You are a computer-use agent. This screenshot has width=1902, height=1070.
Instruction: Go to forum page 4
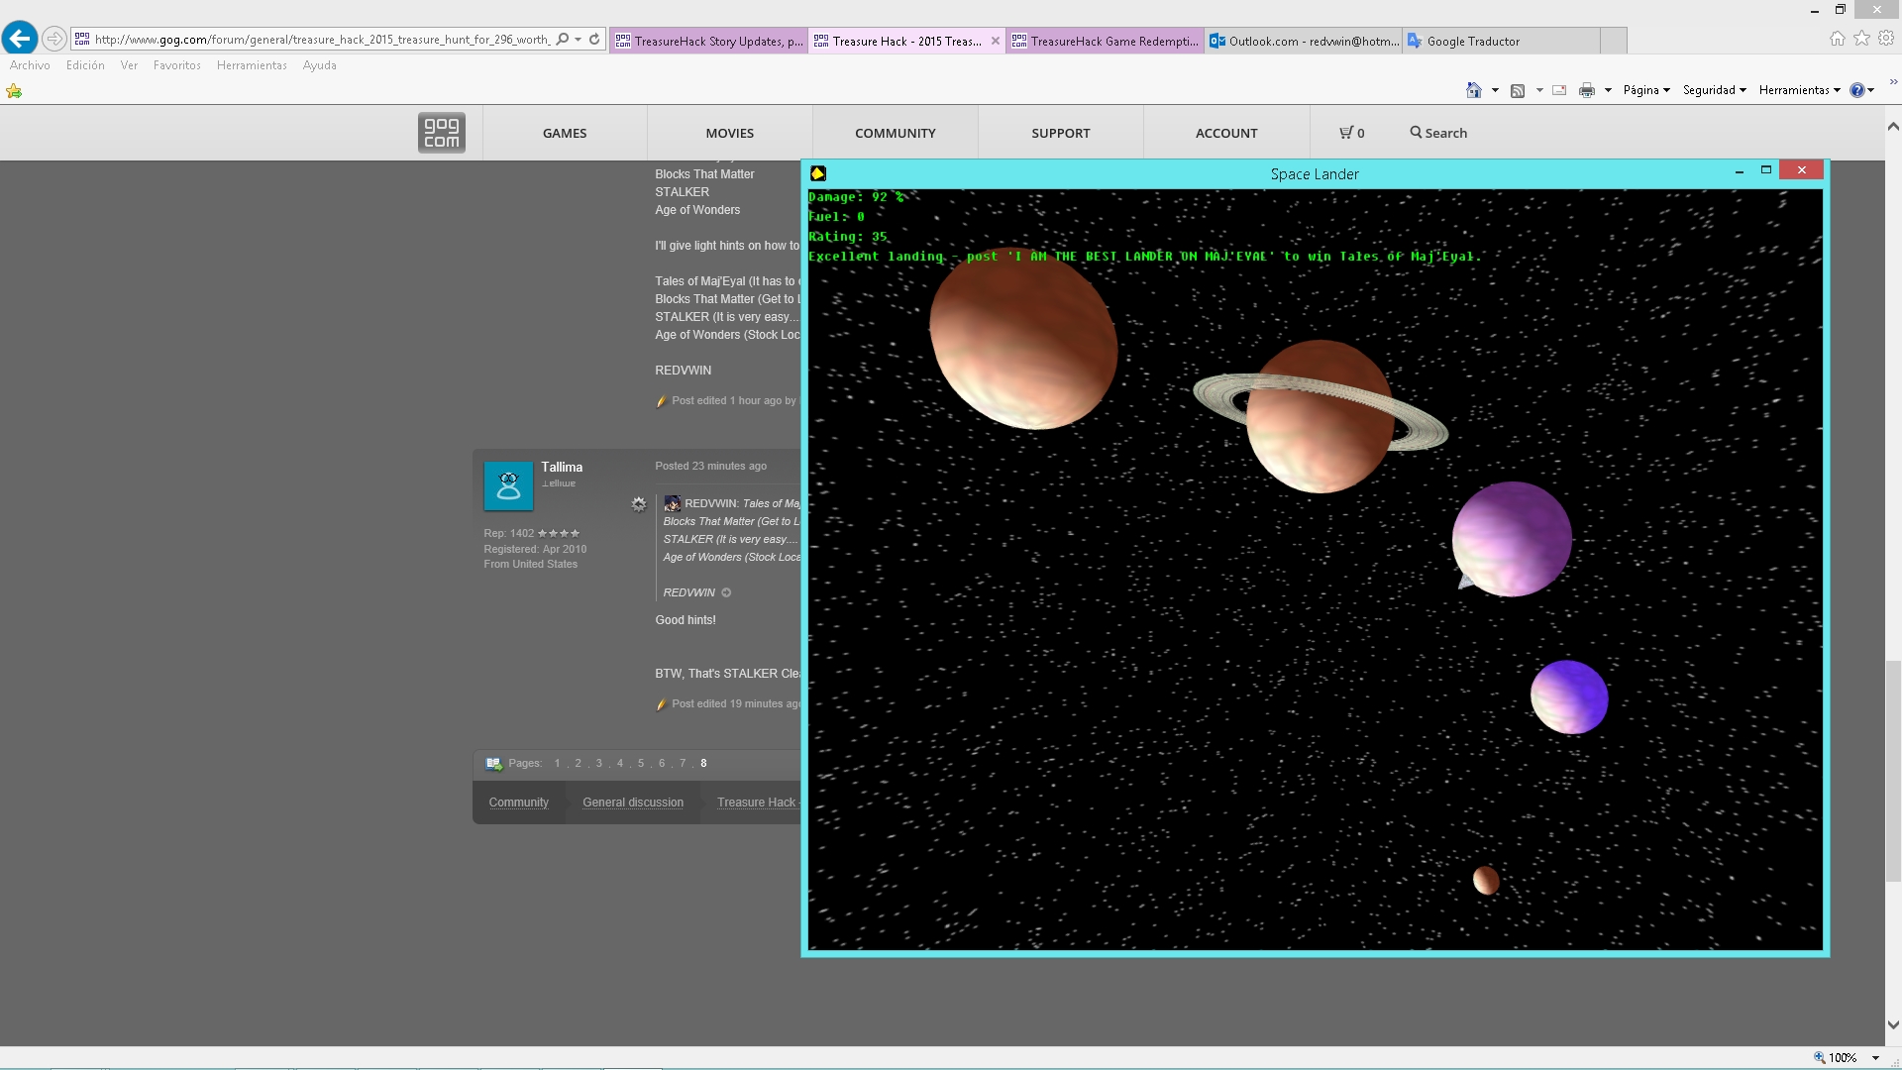620,763
